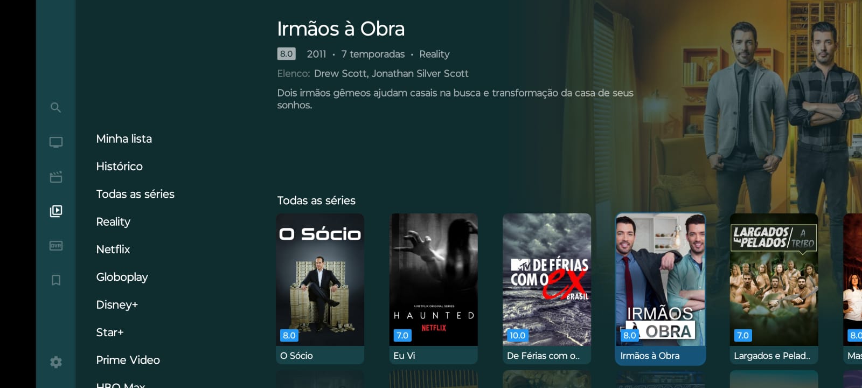Open the Disney+ category

pyautogui.click(x=117, y=305)
